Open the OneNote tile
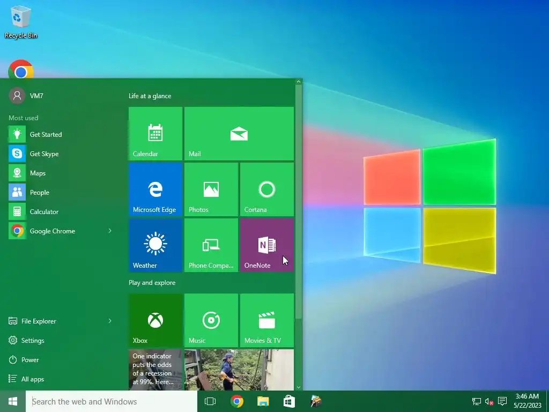The height and width of the screenshot is (412, 549). [267, 245]
